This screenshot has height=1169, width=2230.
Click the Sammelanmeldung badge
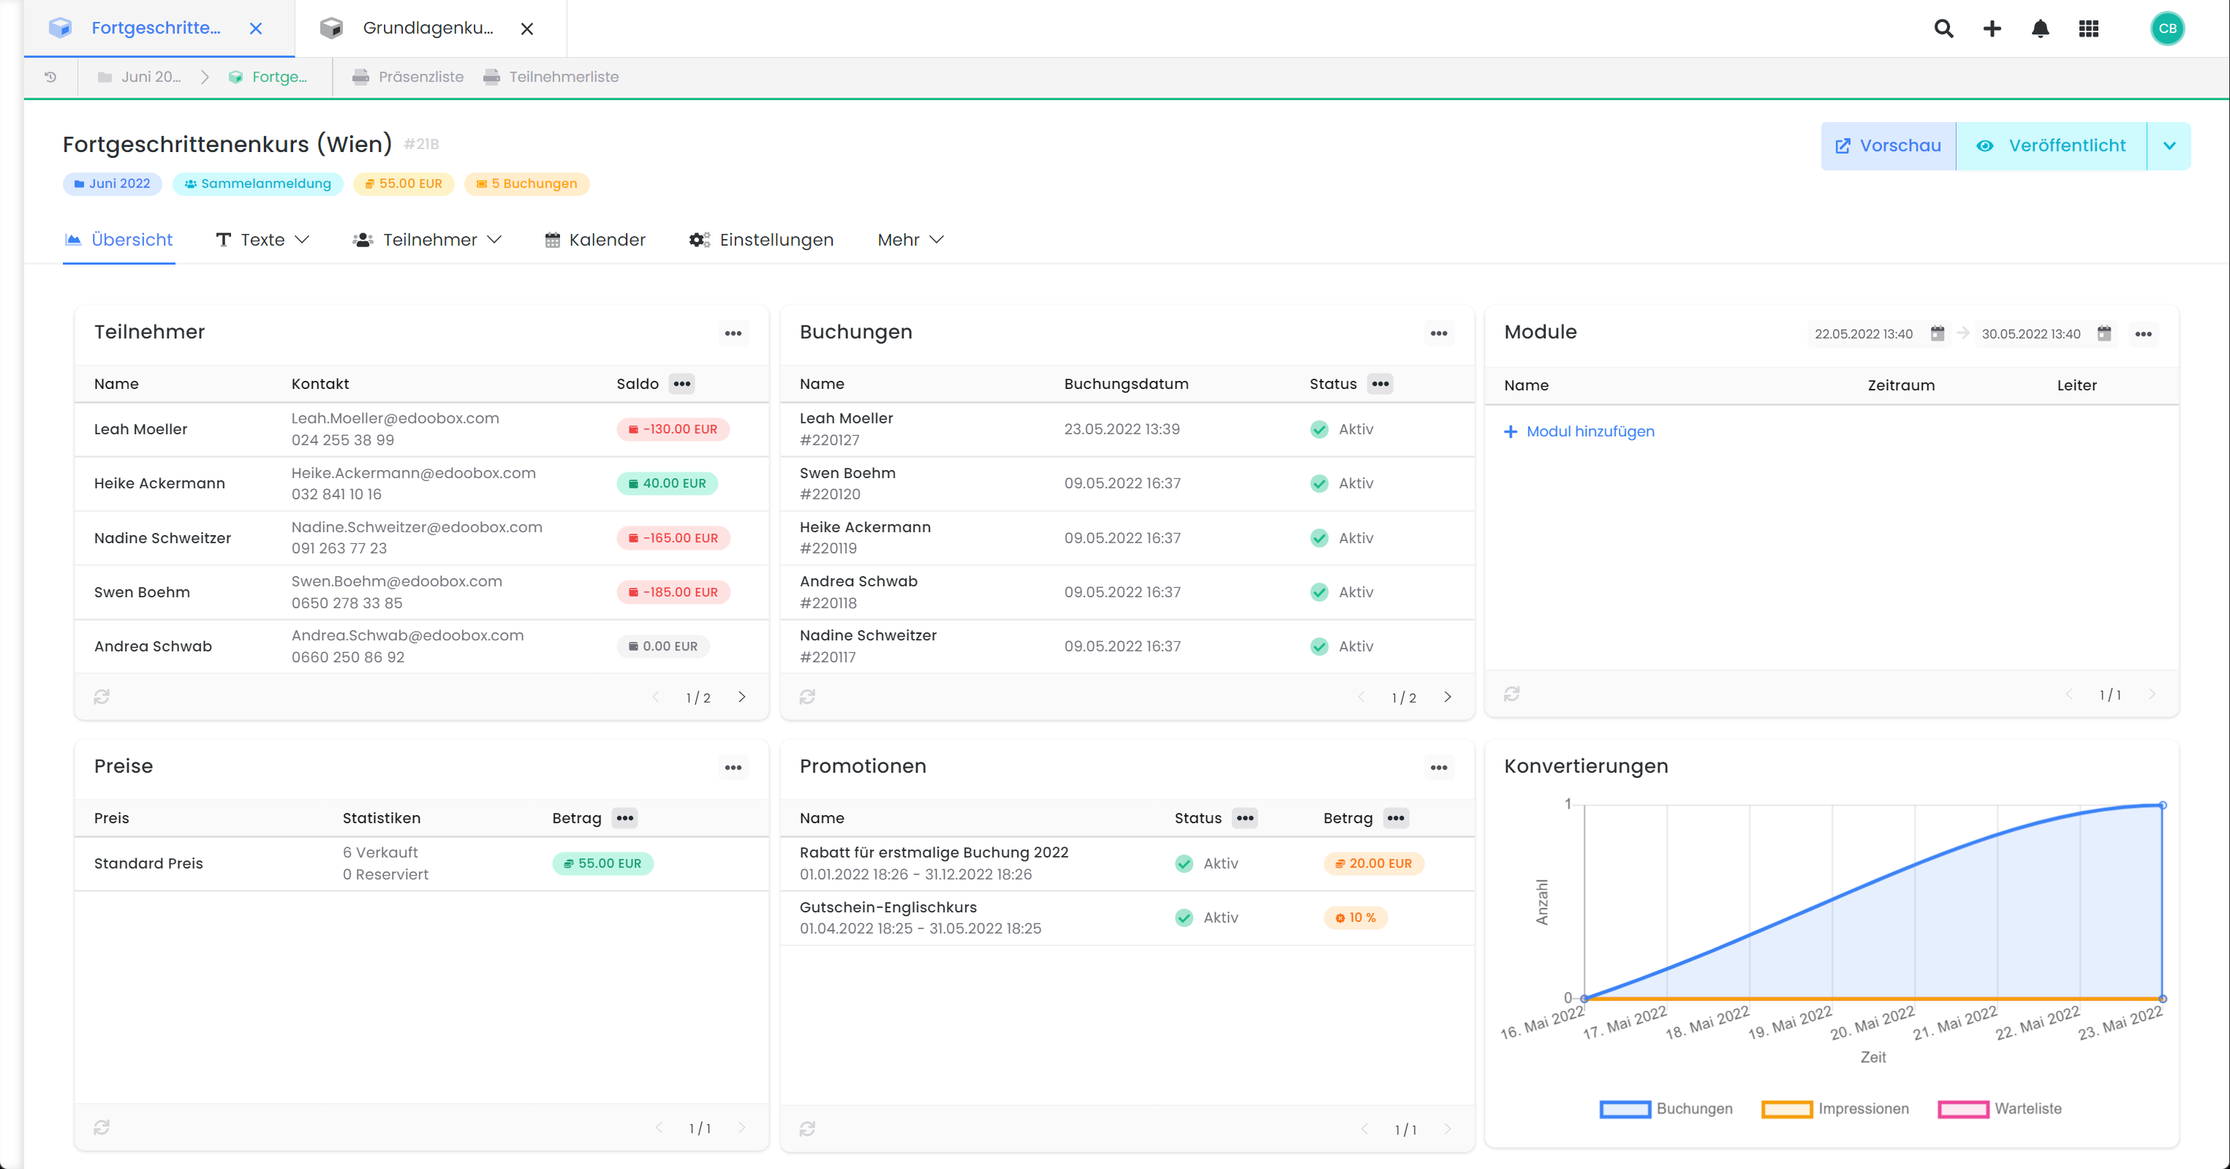(x=258, y=184)
